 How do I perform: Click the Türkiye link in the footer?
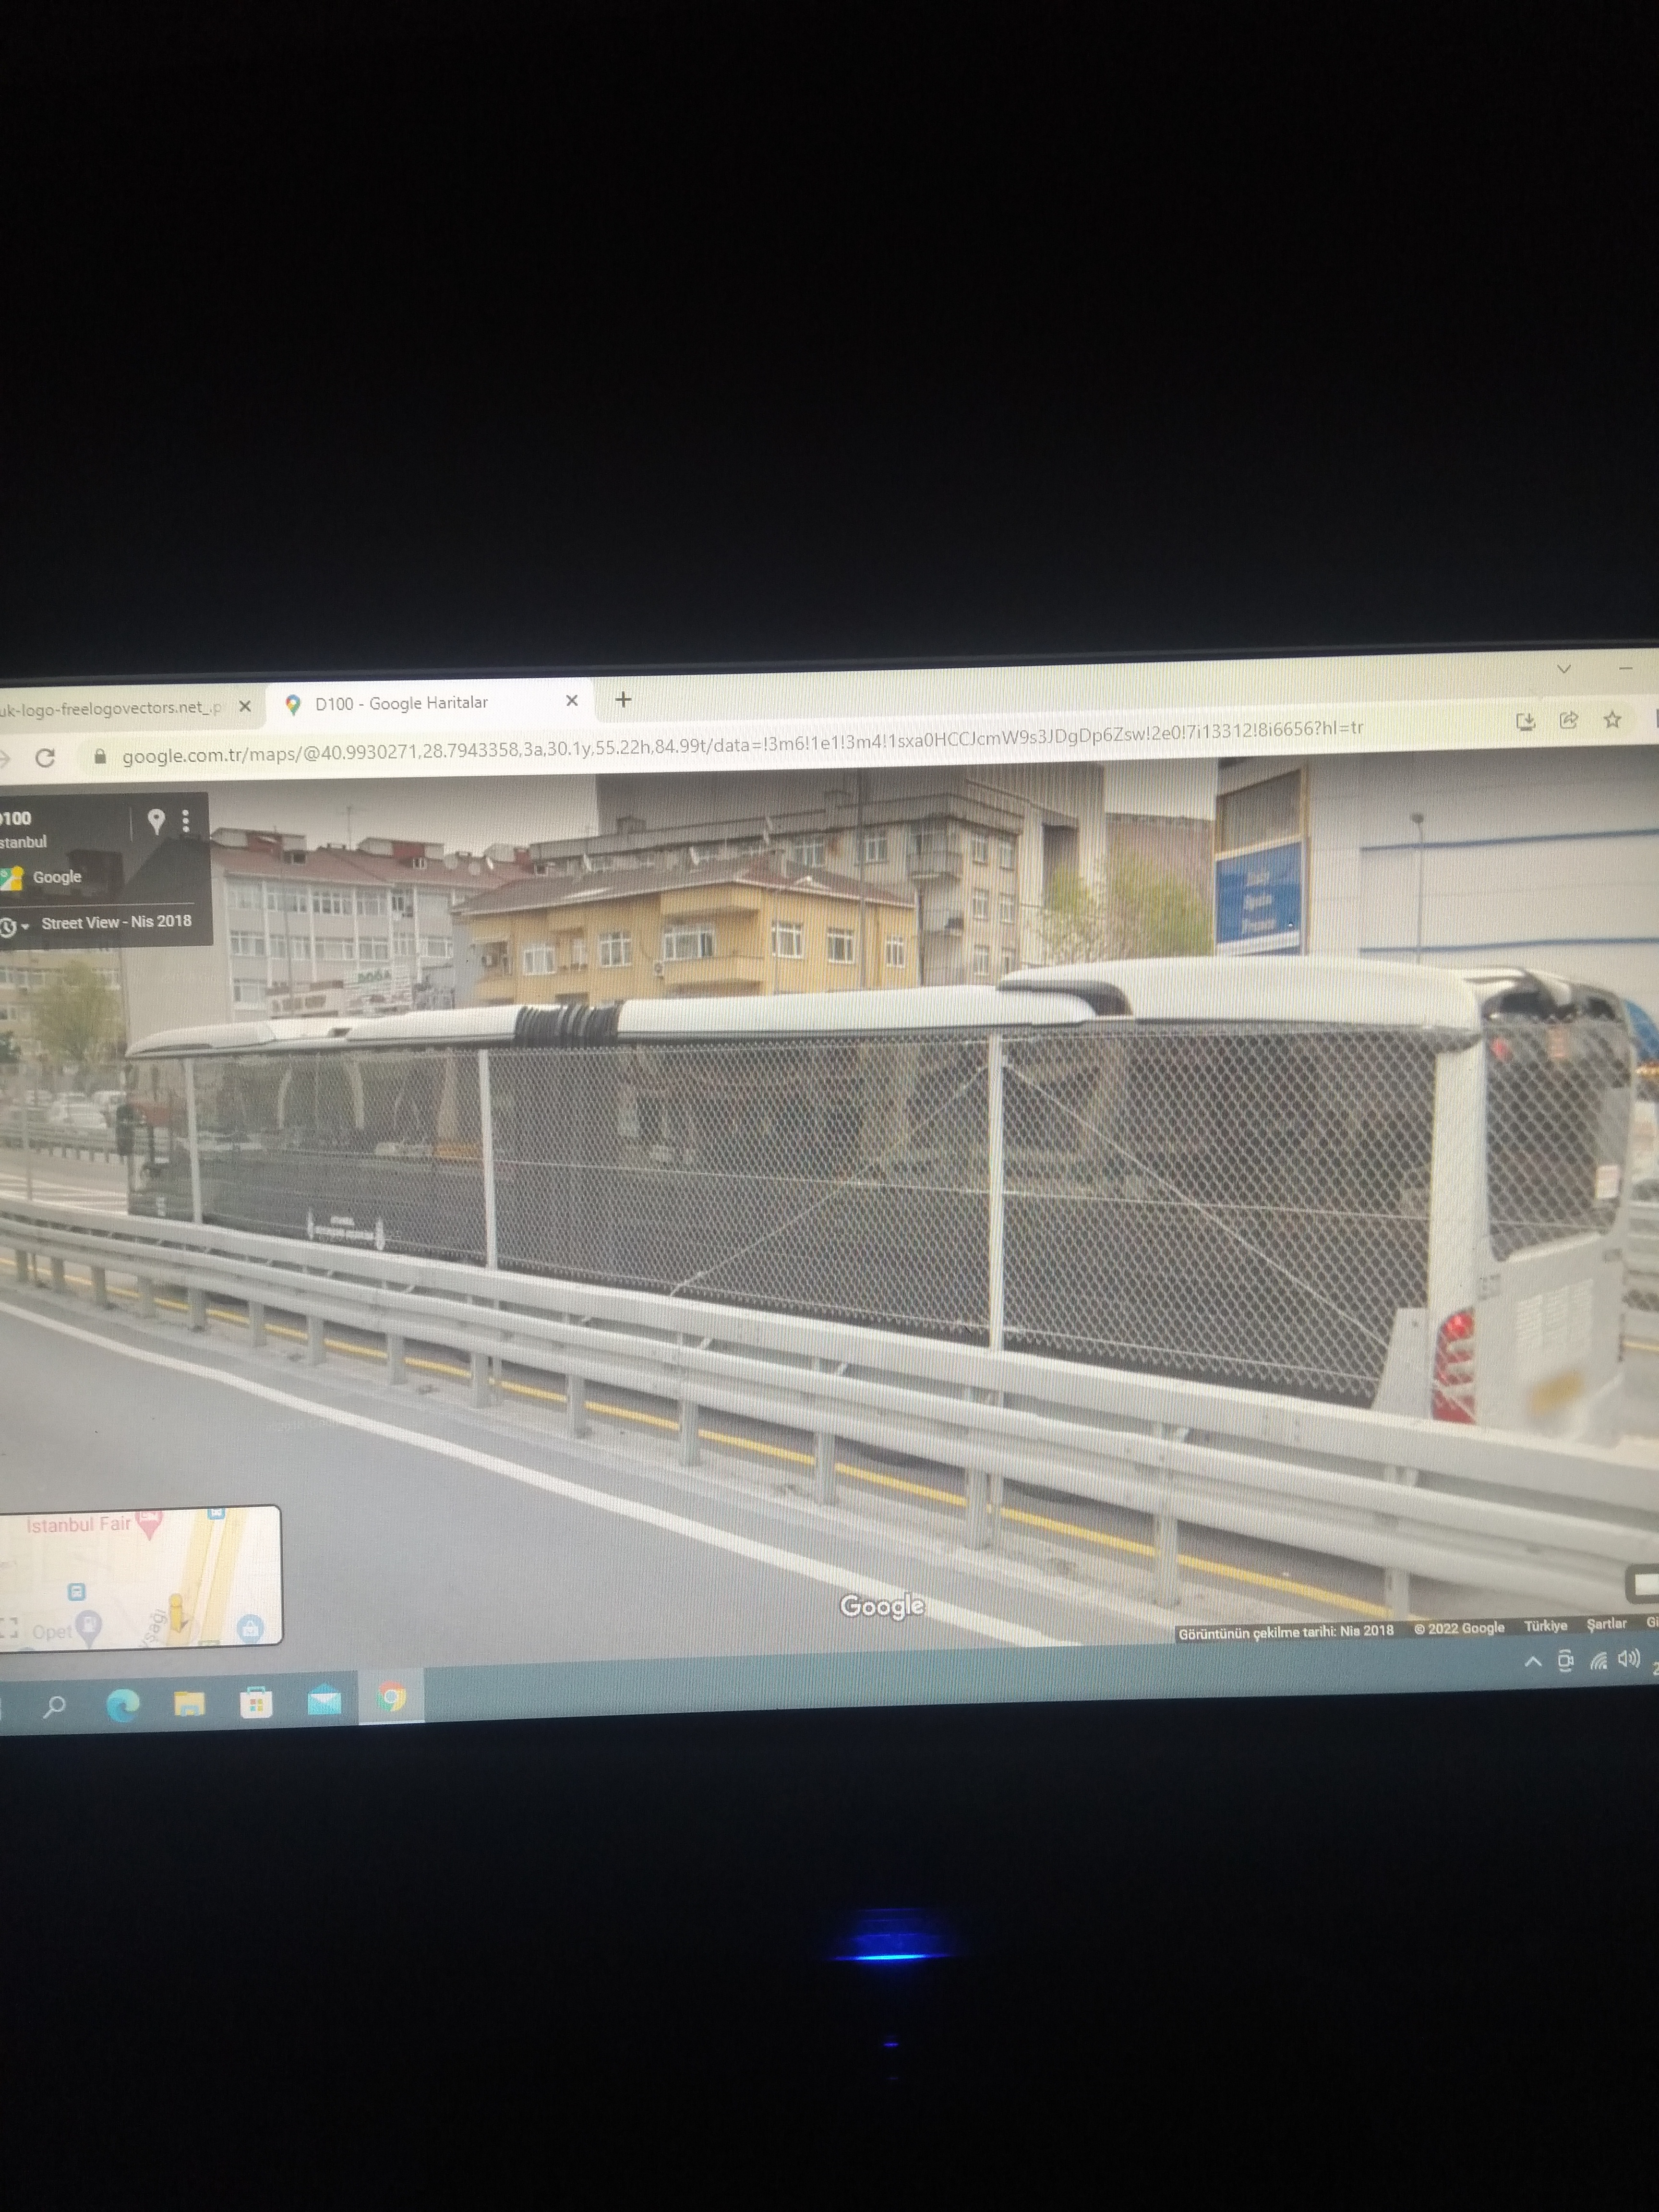click(1545, 1626)
